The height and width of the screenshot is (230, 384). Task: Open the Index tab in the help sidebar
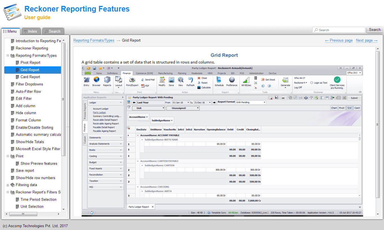[x=31, y=31]
